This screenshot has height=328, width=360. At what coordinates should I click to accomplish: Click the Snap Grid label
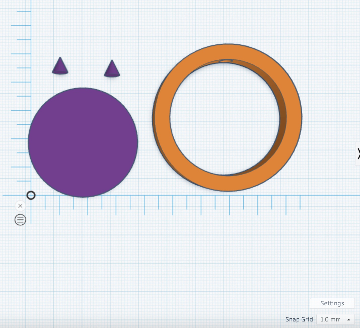click(299, 319)
